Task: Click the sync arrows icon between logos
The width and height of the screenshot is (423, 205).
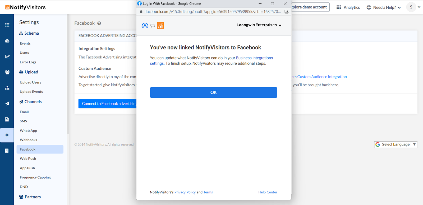Action: 153,26
